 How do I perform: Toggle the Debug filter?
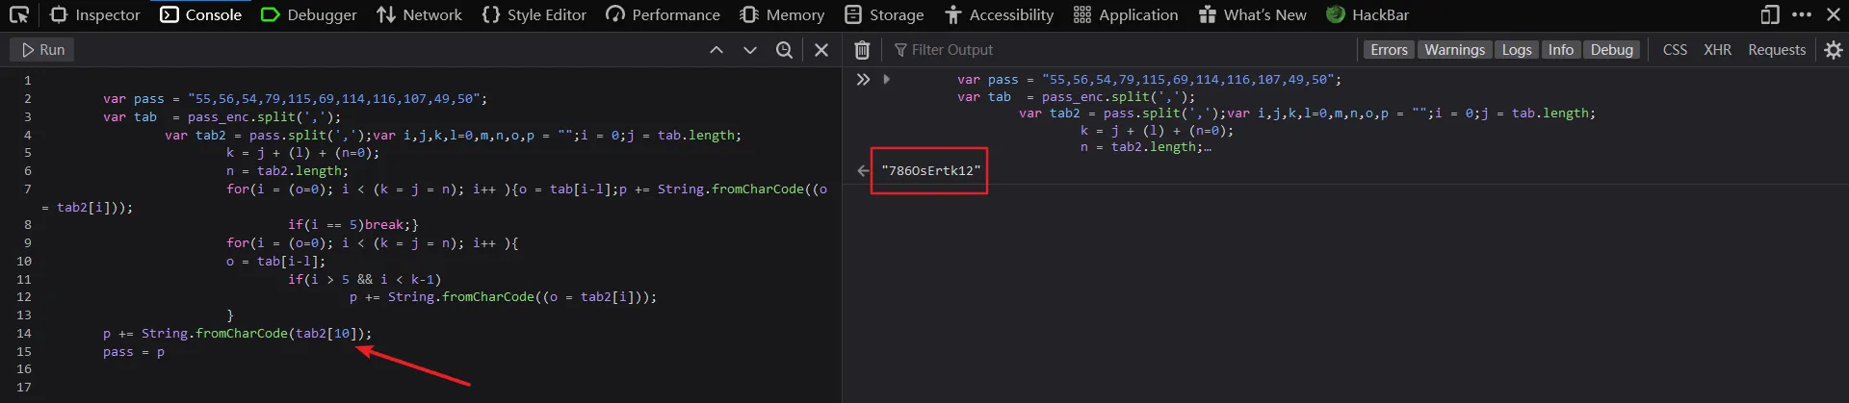click(1611, 50)
